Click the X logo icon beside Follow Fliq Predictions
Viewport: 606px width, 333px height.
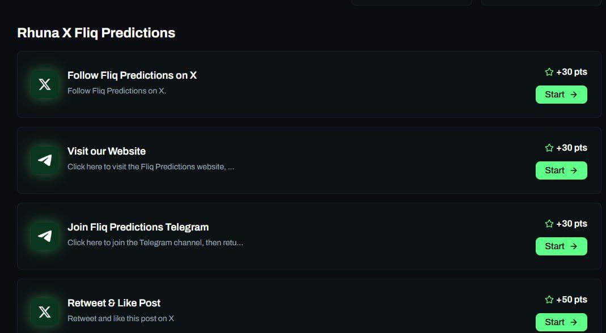click(x=45, y=84)
